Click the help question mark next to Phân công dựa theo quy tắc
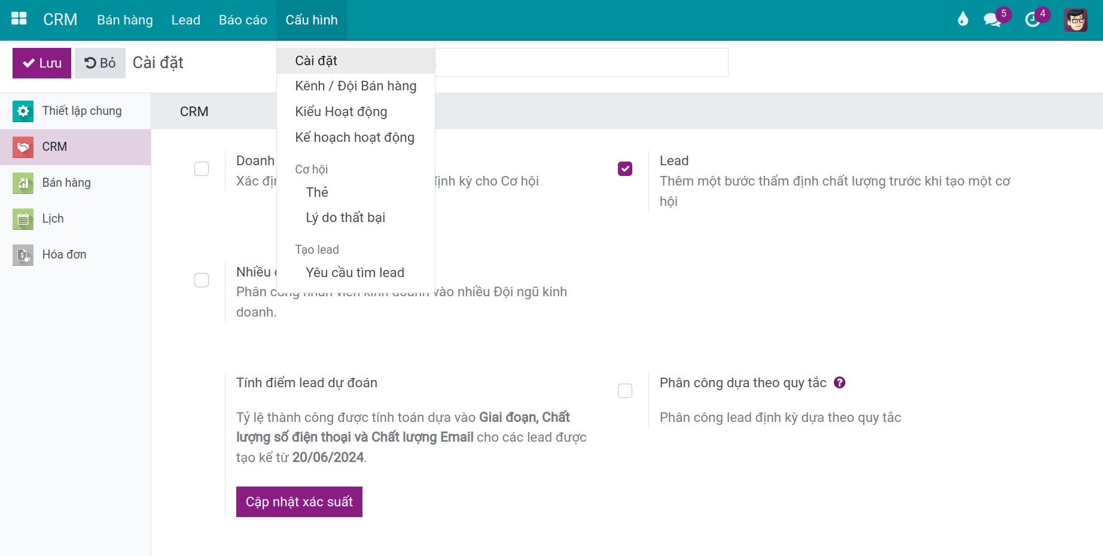Screen dimensions: 1103x556 click(x=839, y=382)
